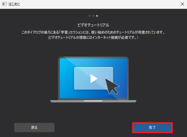
Task: Click the white play triangle icon
Action: [x=93, y=79]
